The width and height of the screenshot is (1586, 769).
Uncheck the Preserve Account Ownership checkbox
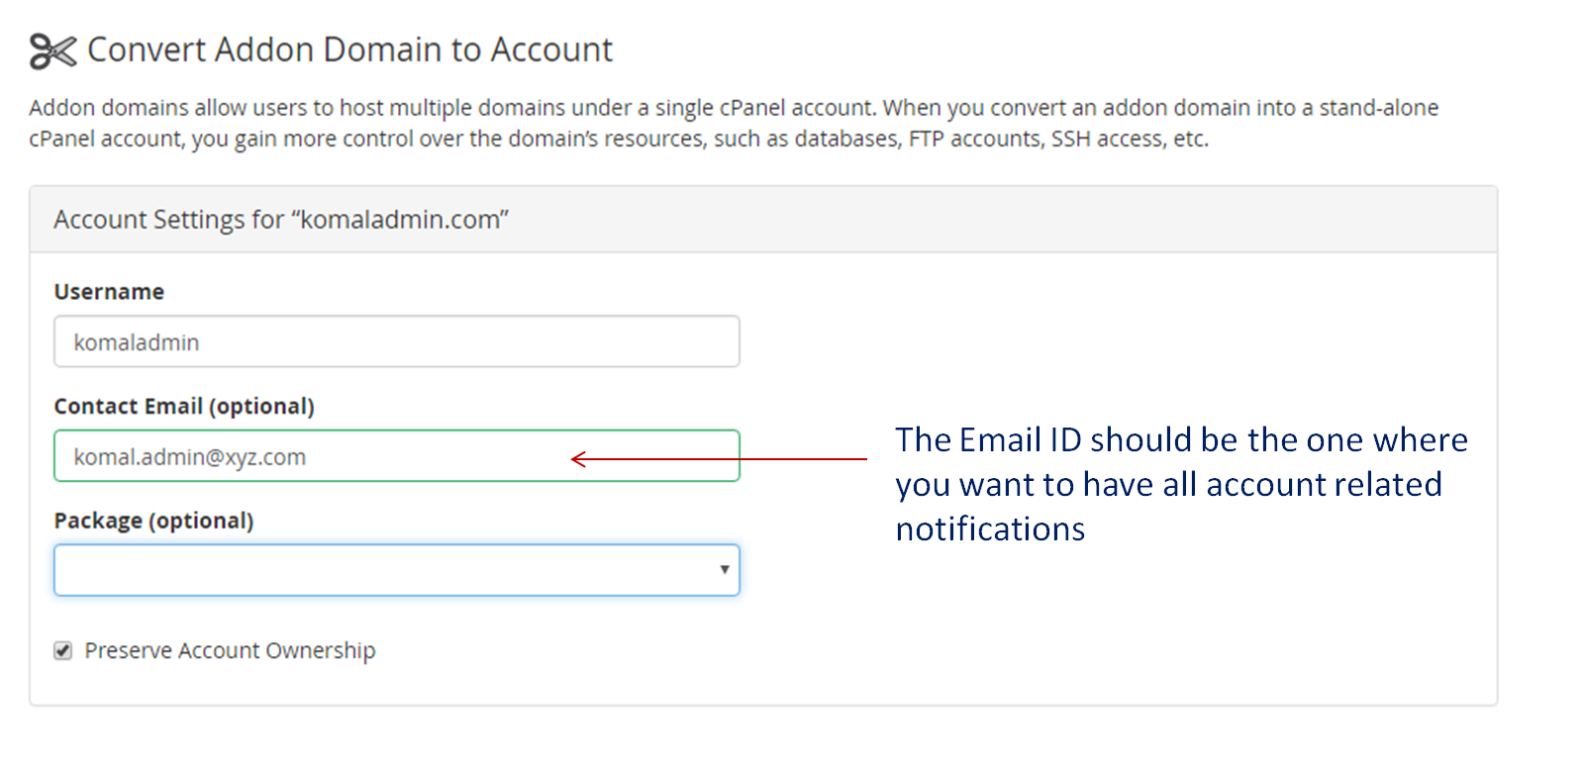tap(63, 650)
